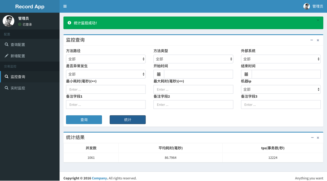Focus the 备注字段1 input field
The width and height of the screenshot is (327, 181).
coord(106,105)
